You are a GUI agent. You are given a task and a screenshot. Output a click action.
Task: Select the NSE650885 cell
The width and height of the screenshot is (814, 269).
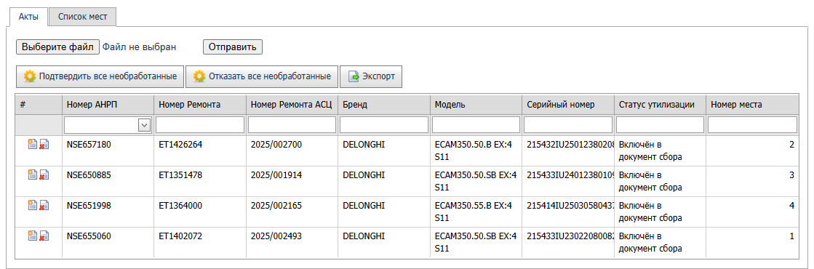pyautogui.click(x=108, y=181)
